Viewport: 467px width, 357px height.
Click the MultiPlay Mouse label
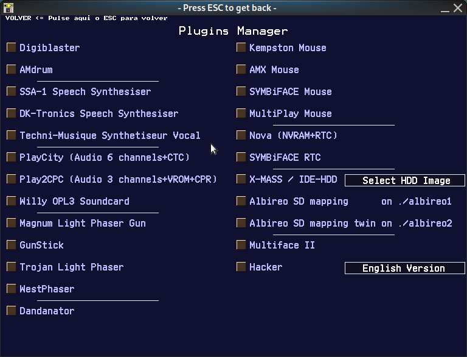(x=291, y=113)
